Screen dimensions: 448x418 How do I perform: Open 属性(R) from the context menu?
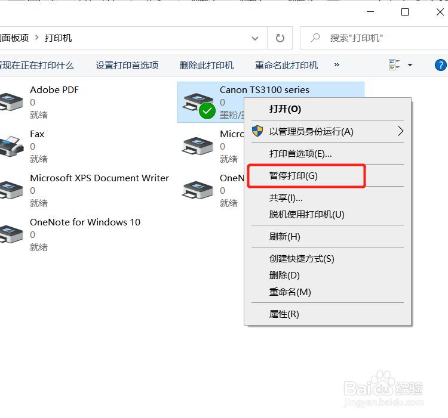[327, 314]
